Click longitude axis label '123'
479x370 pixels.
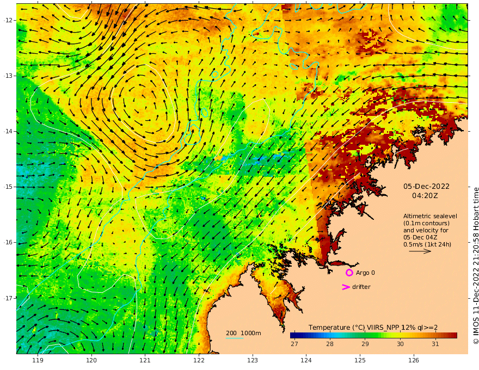pos(253,360)
